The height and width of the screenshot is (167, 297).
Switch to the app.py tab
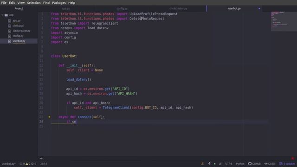click(x=66, y=8)
